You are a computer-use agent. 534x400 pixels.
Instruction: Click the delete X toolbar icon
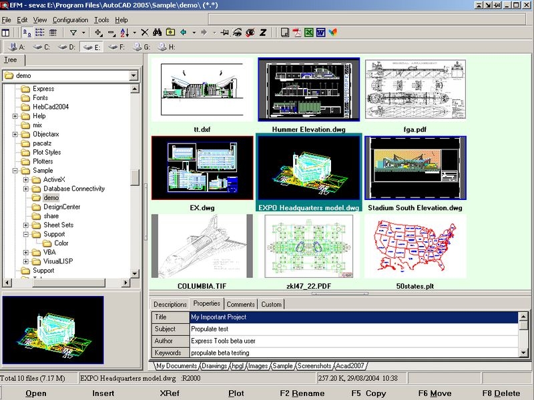[145, 33]
